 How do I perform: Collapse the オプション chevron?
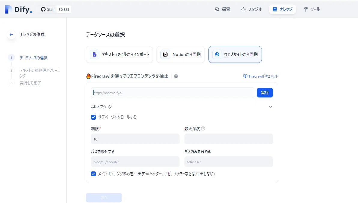(x=271, y=107)
